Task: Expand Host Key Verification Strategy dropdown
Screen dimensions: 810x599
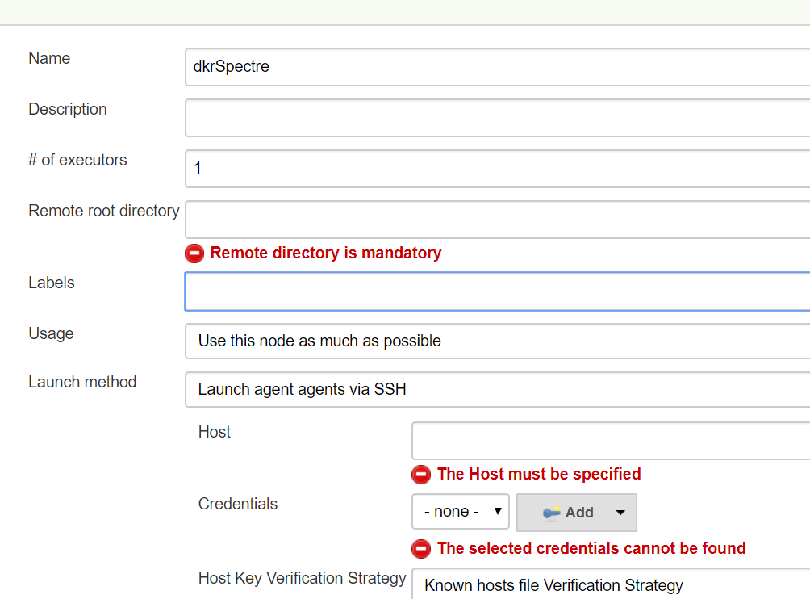Action: click(610, 584)
